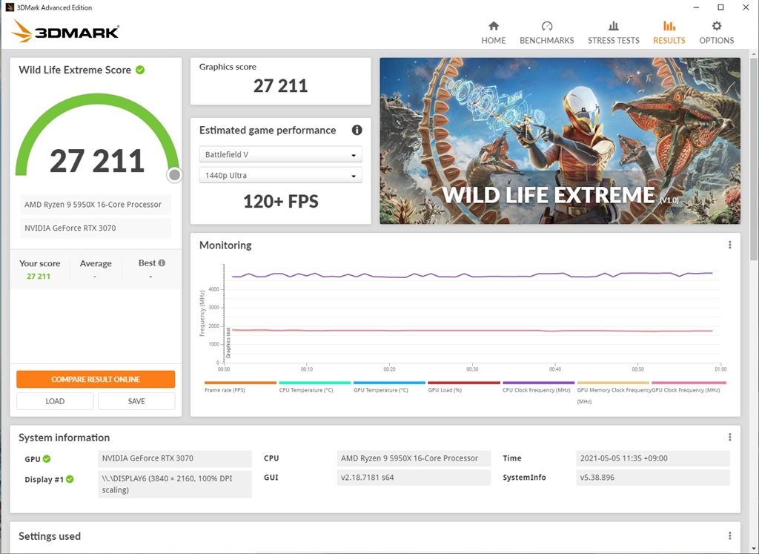Open the System information three-dot menu
Viewport: 759px width, 554px height.
729,438
